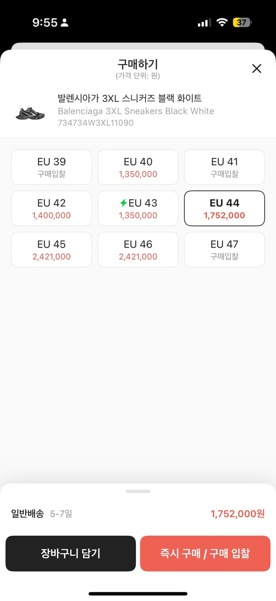Tap the clock showing 9:55

click(x=45, y=22)
